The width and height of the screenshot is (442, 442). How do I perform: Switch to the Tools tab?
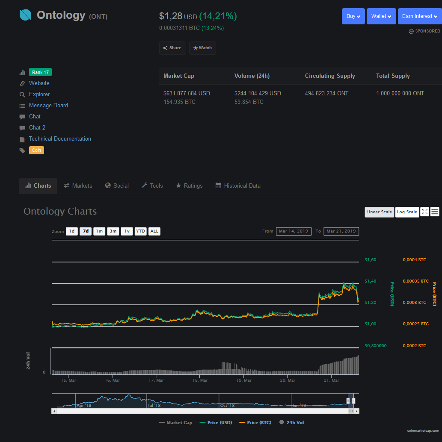pyautogui.click(x=152, y=186)
